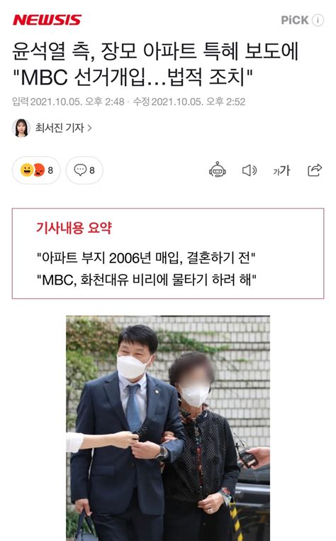Share the article via share icon
Viewport: 336px width, 541px height.
315,170
